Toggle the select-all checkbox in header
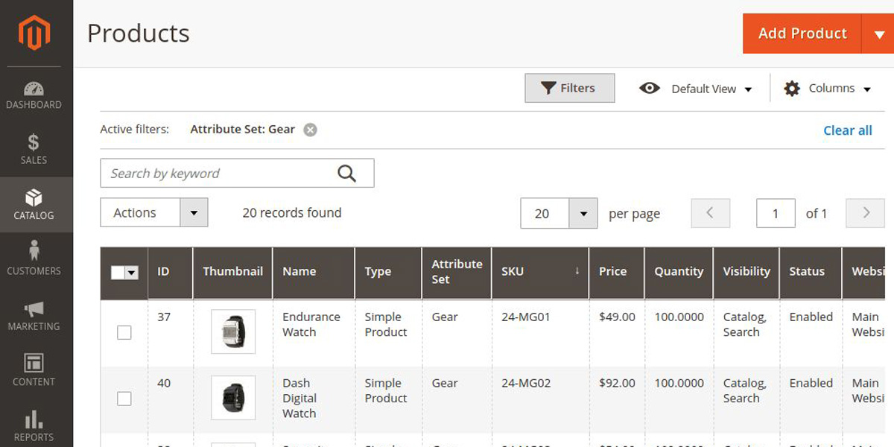 click(x=118, y=273)
